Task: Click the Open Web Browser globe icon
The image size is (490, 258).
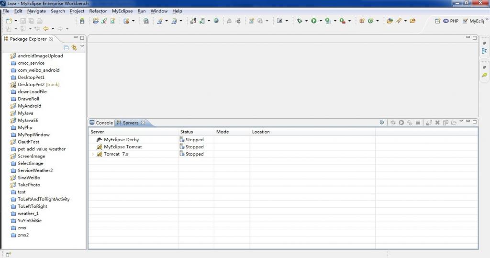Action: pos(216,21)
